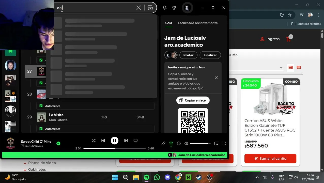The image size is (324, 183).
Task: Click Ingresá login link in browser
Action: [x=270, y=39]
